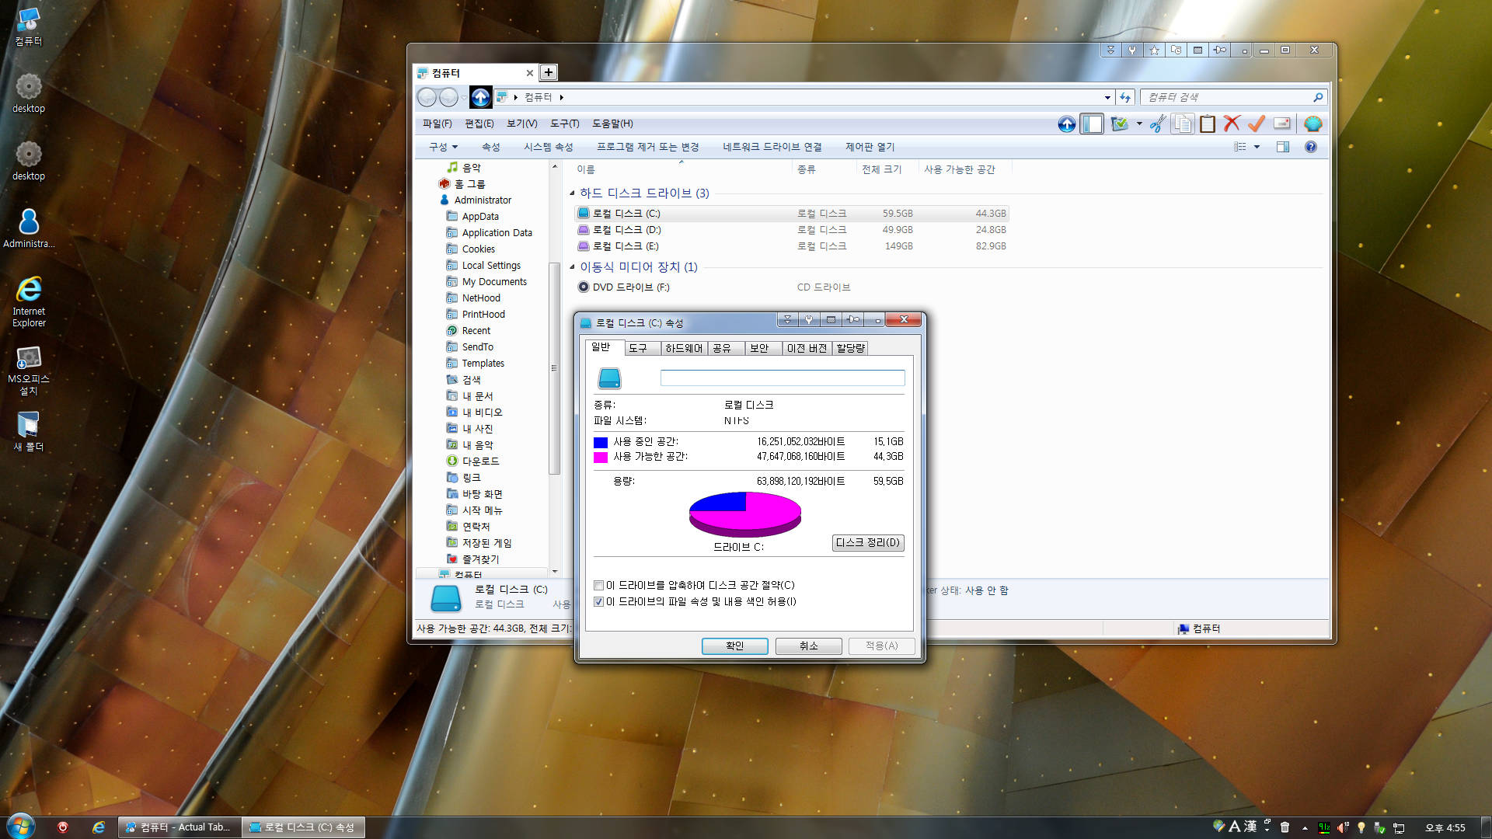1492x839 pixels.
Task: Toggle the navigation pane toolbar icon
Action: pyautogui.click(x=1092, y=124)
